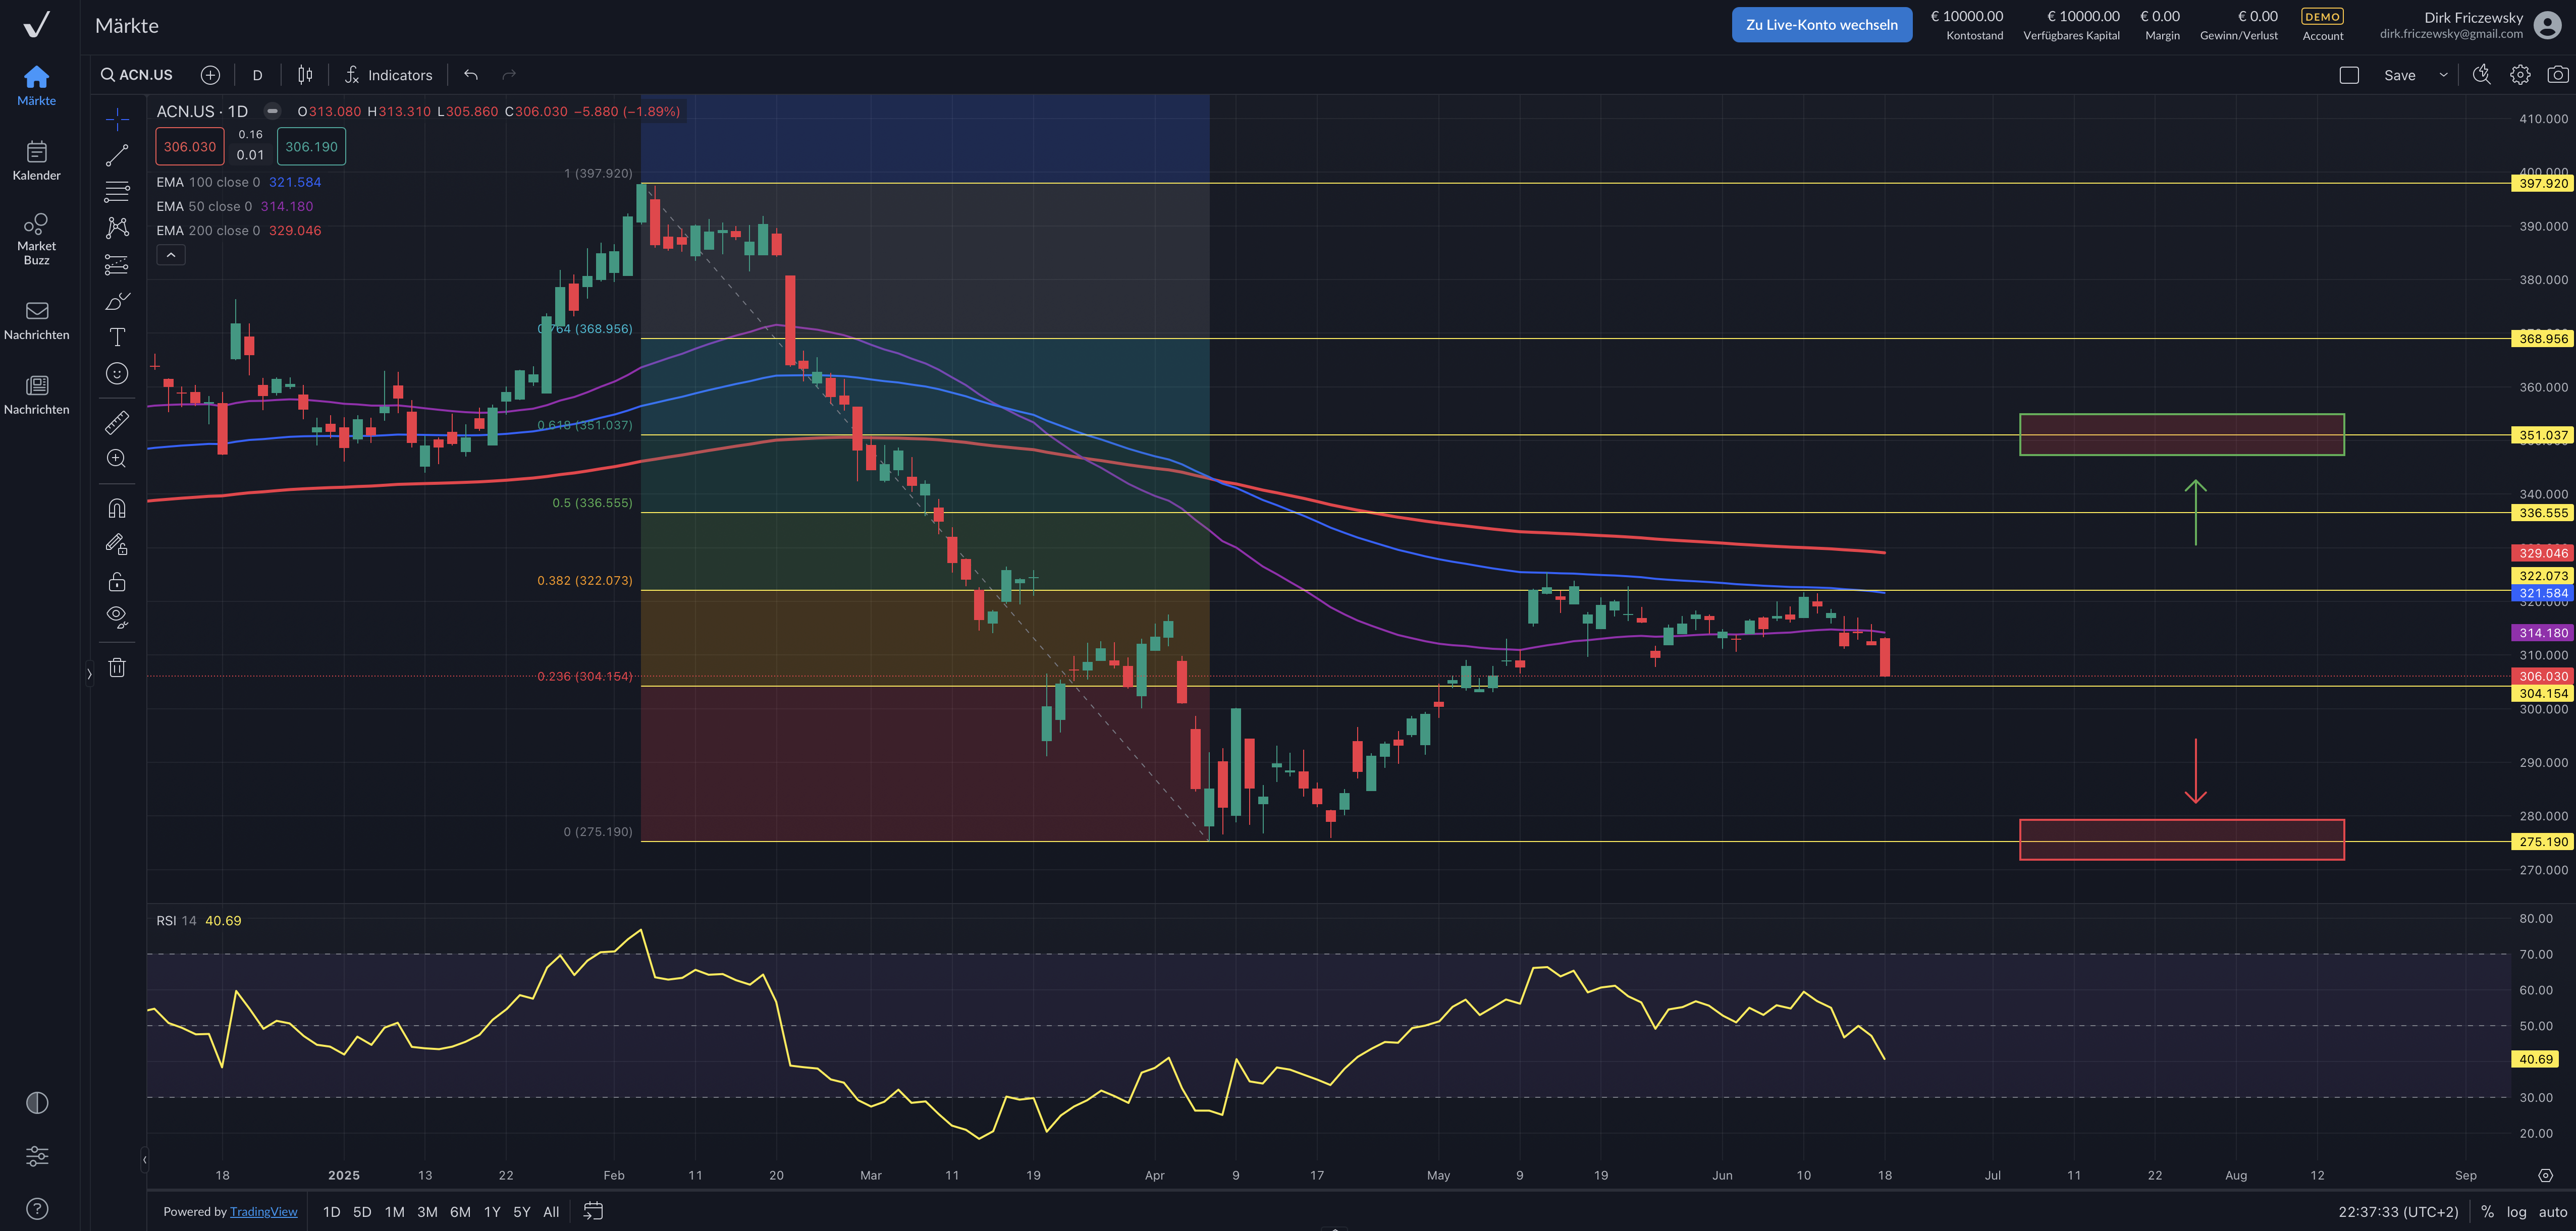Screen dimensions: 2576x1231
Task: Select the trend line drawing tool
Action: point(117,155)
